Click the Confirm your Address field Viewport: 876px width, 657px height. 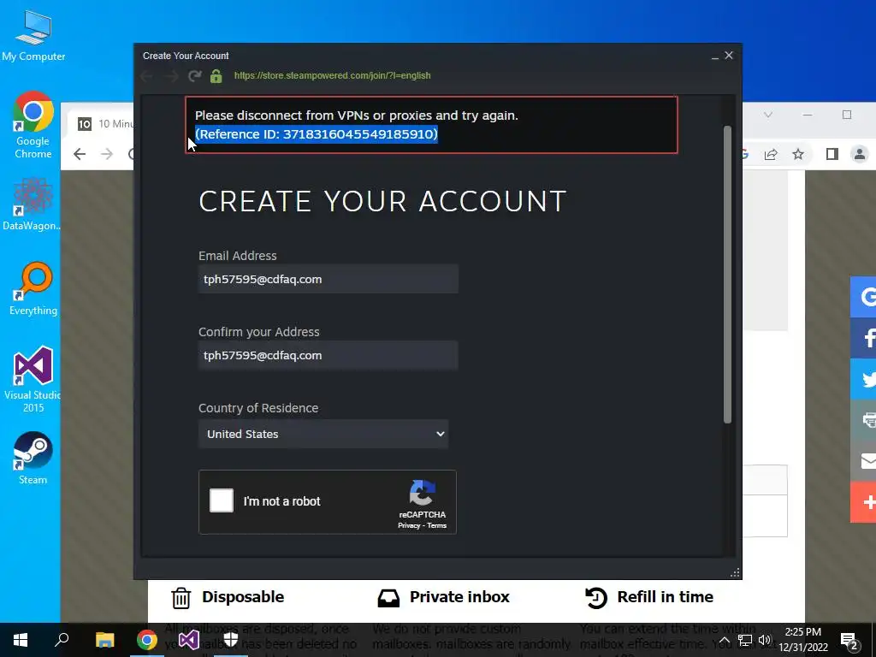tap(328, 355)
